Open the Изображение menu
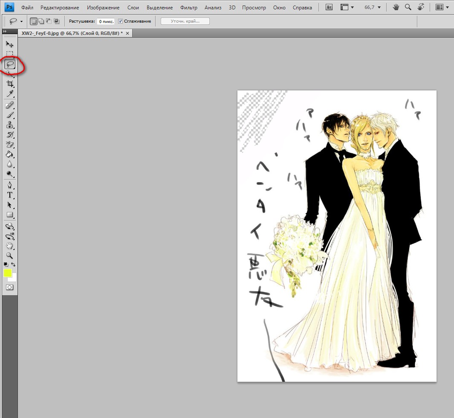 click(x=103, y=8)
